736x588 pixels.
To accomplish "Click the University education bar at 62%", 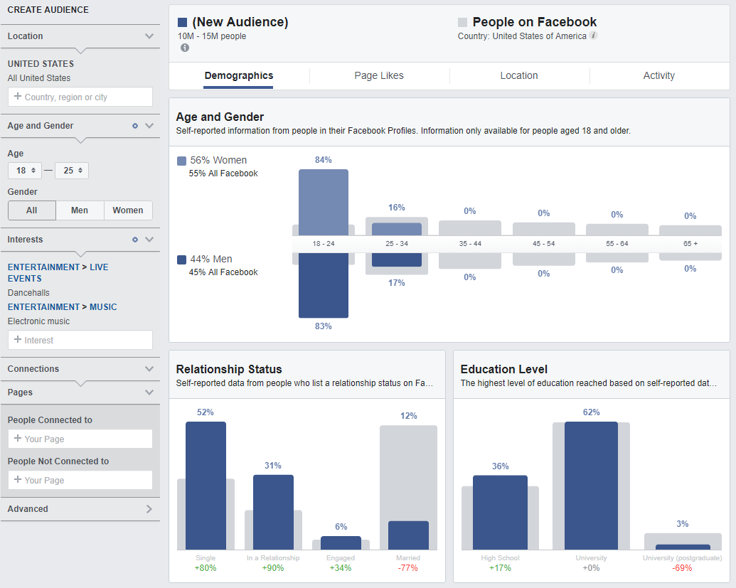I will click(x=592, y=486).
